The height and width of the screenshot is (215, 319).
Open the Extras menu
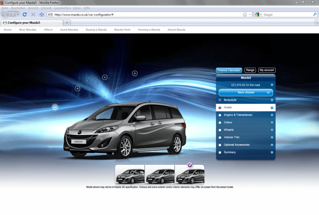tap(77, 8)
